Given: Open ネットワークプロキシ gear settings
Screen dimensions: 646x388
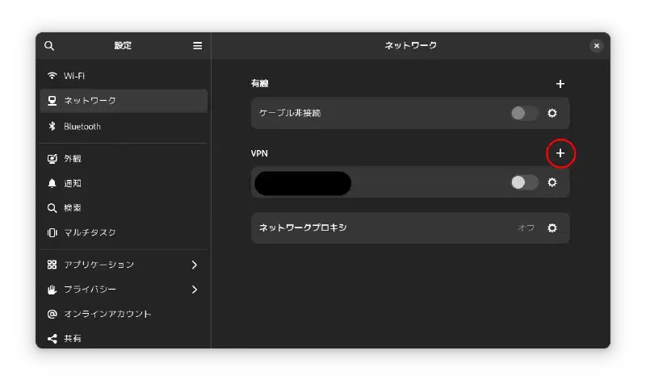Looking at the screenshot, I should (x=552, y=228).
